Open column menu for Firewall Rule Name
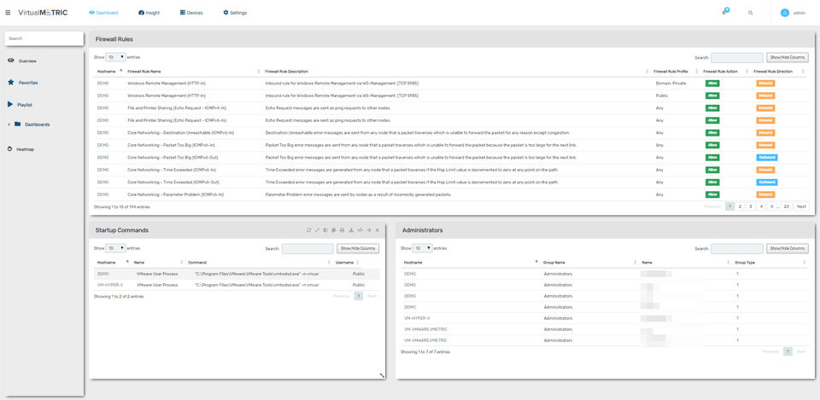 coord(259,72)
